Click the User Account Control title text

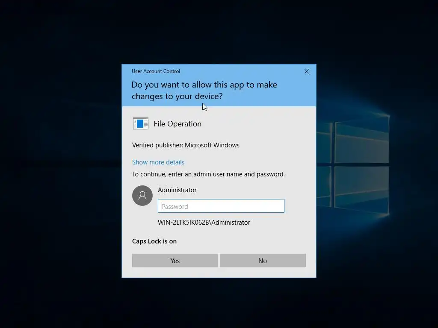pyautogui.click(x=156, y=71)
